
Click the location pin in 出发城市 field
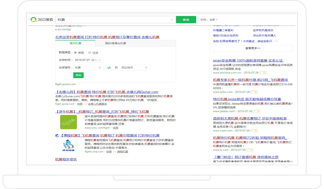(100, 68)
